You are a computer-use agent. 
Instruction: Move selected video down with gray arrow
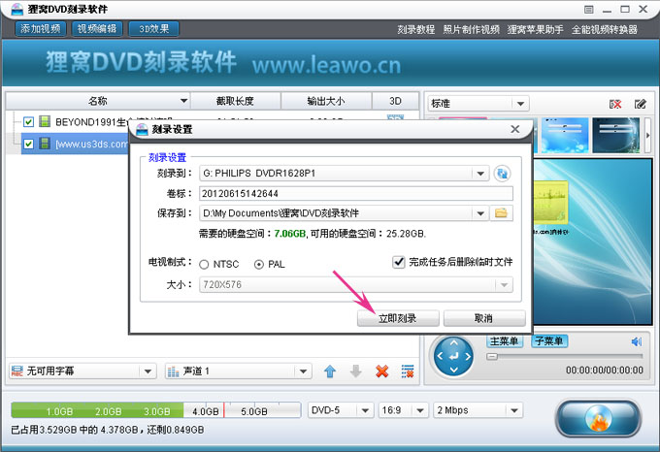(x=355, y=371)
